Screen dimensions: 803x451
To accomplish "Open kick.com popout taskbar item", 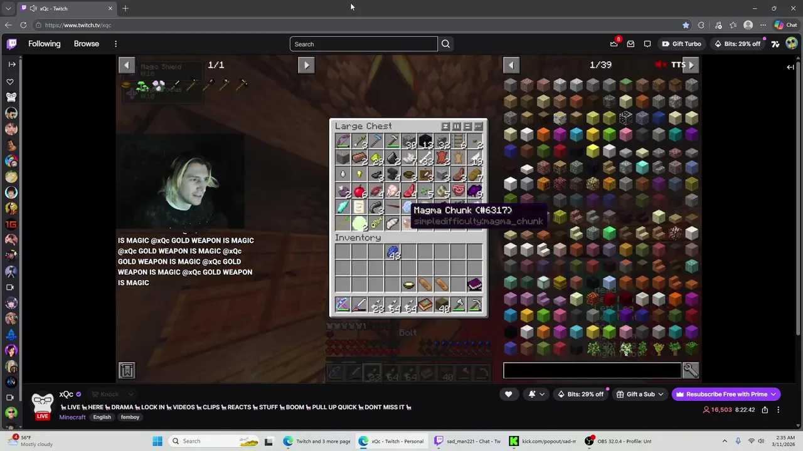I will 543,441.
